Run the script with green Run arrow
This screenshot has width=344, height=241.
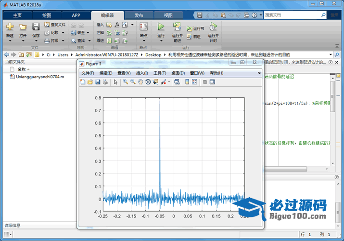161,27
